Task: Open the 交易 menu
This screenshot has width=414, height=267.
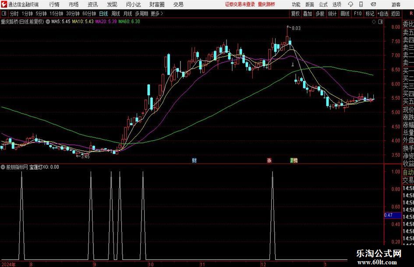Action: point(178,4)
